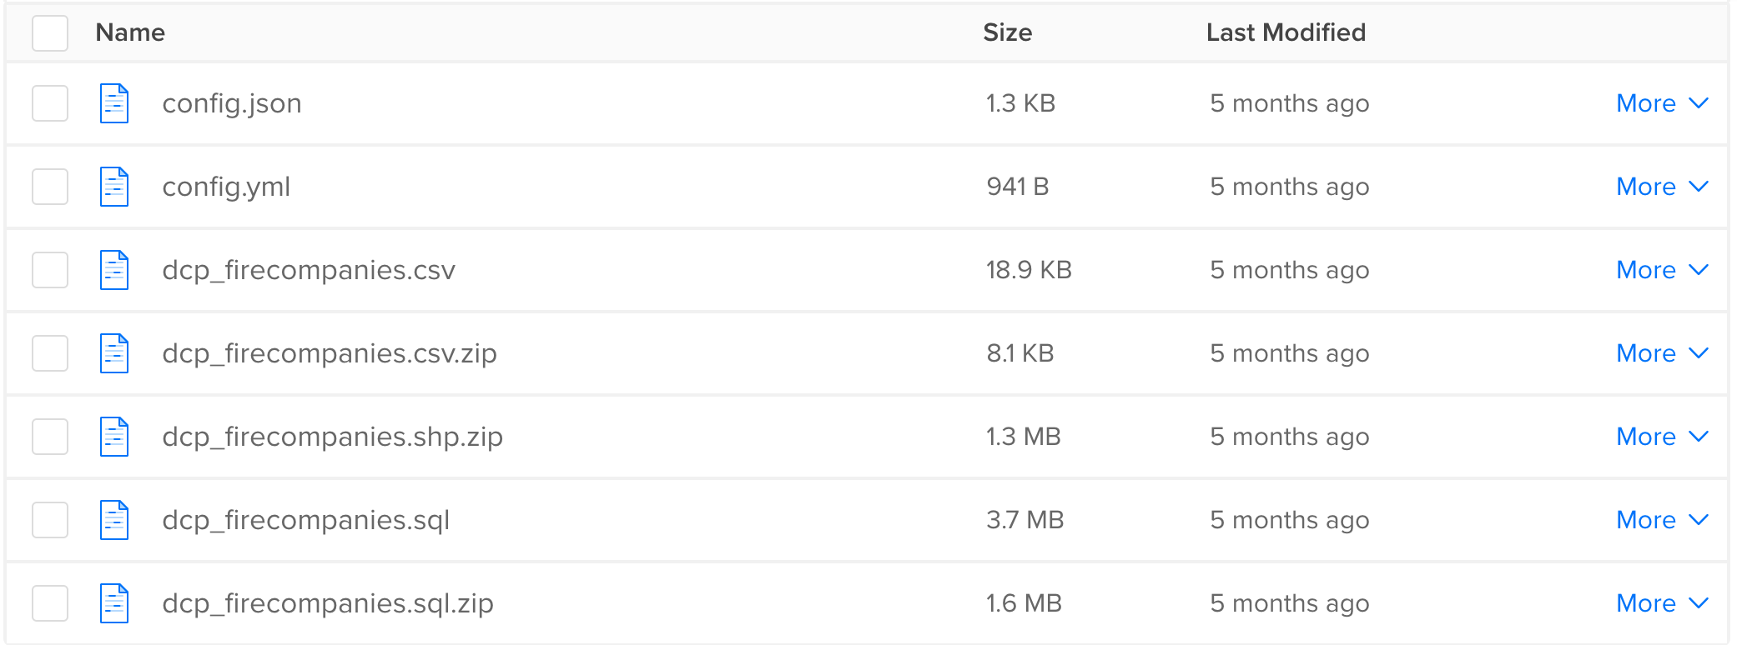Screen dimensions: 1737x645
Task: Select the dcp_firecompanies.sql.zip row checkbox
Action: 50,602
